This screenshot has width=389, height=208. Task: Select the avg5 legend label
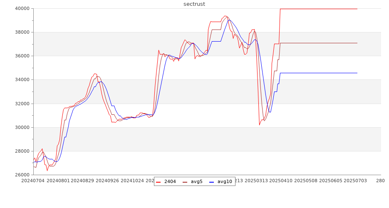[196, 181]
